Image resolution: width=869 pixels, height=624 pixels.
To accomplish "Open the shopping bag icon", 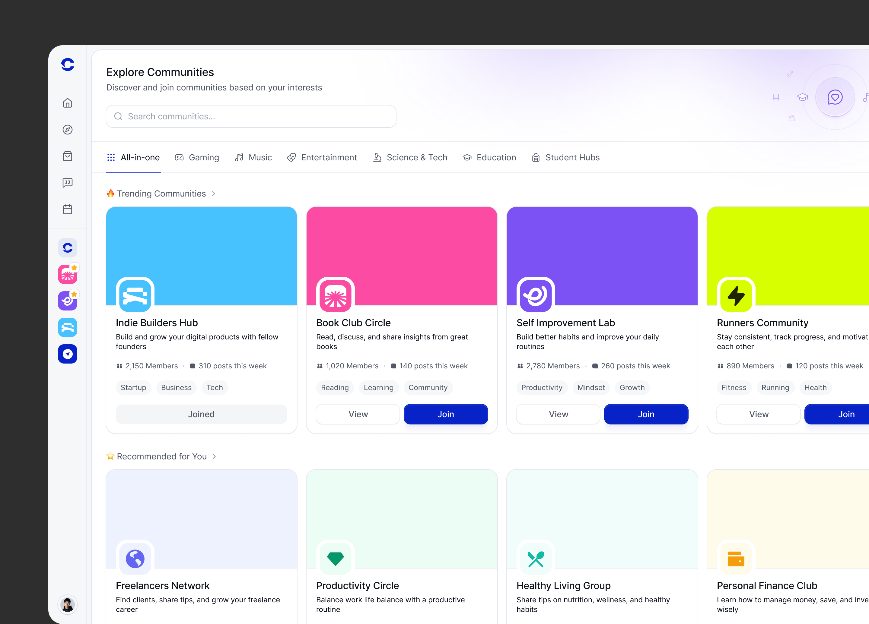I will 67,156.
